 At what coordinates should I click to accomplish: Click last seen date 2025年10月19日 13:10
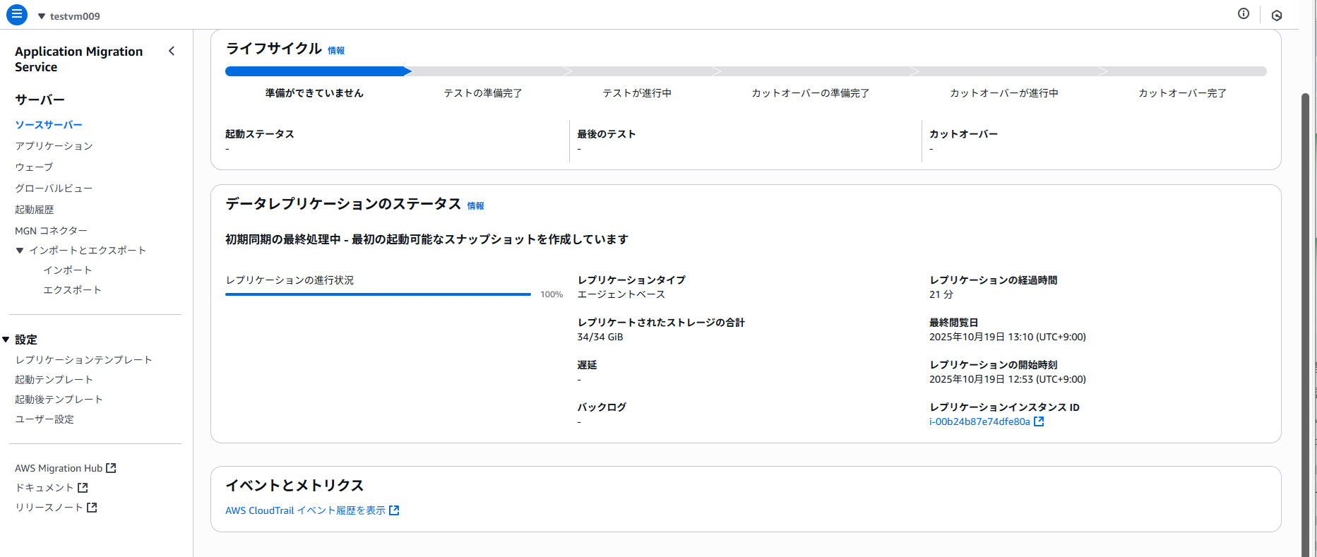[1008, 337]
